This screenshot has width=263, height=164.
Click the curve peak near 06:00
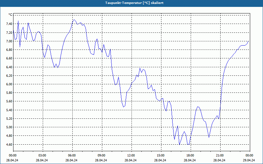(x=74, y=20)
